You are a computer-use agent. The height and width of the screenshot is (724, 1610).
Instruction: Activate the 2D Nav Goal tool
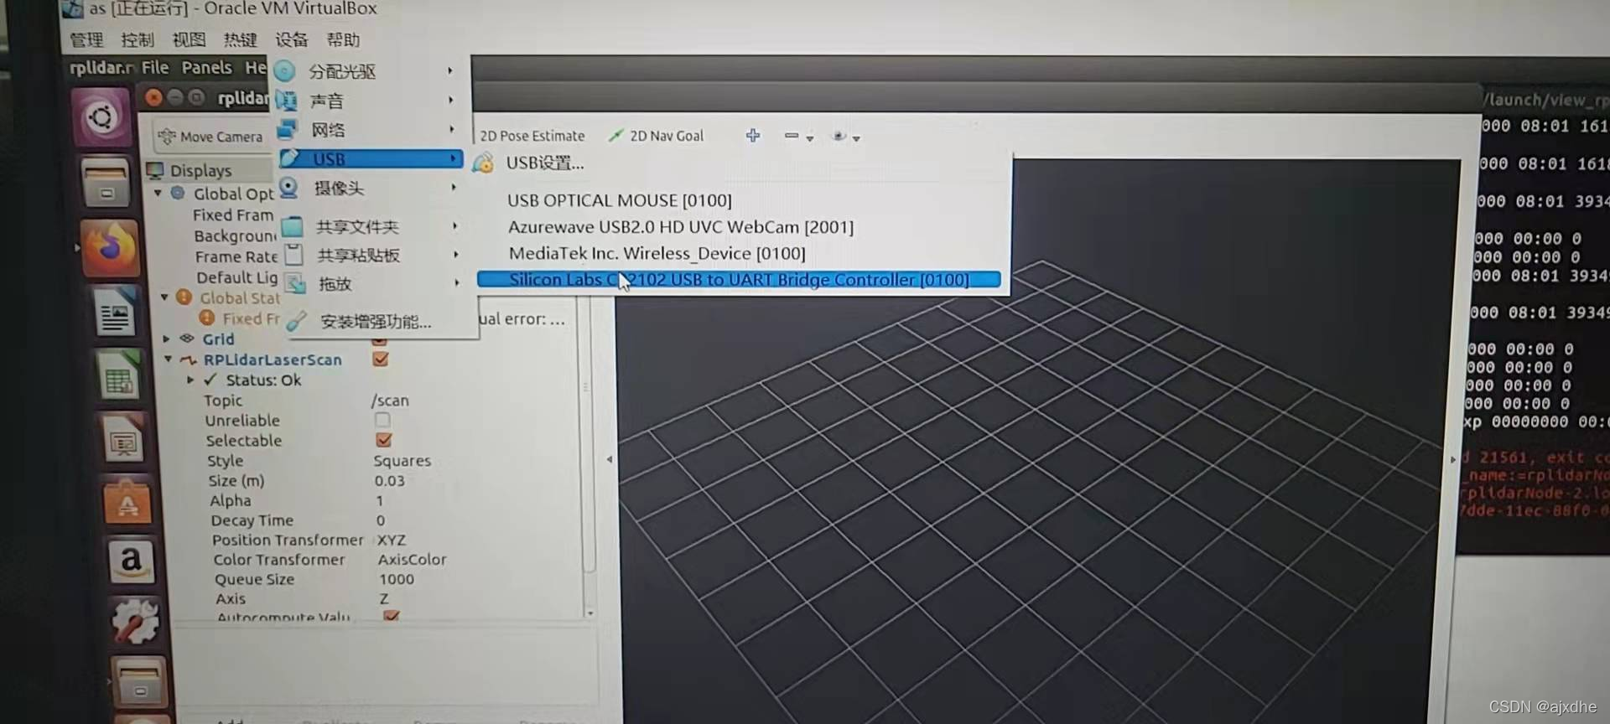(x=656, y=136)
